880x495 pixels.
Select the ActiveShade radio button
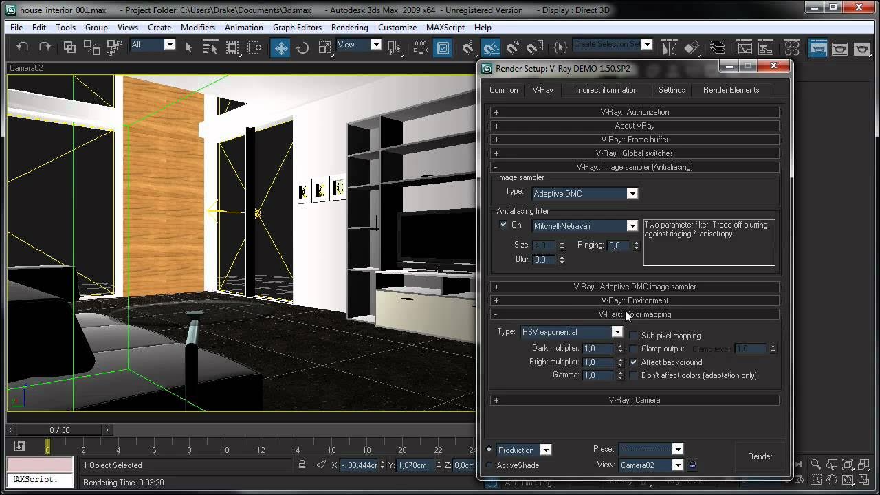click(x=489, y=465)
